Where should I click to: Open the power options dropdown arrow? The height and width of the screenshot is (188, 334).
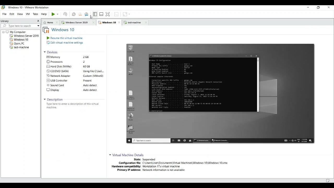click(58, 14)
